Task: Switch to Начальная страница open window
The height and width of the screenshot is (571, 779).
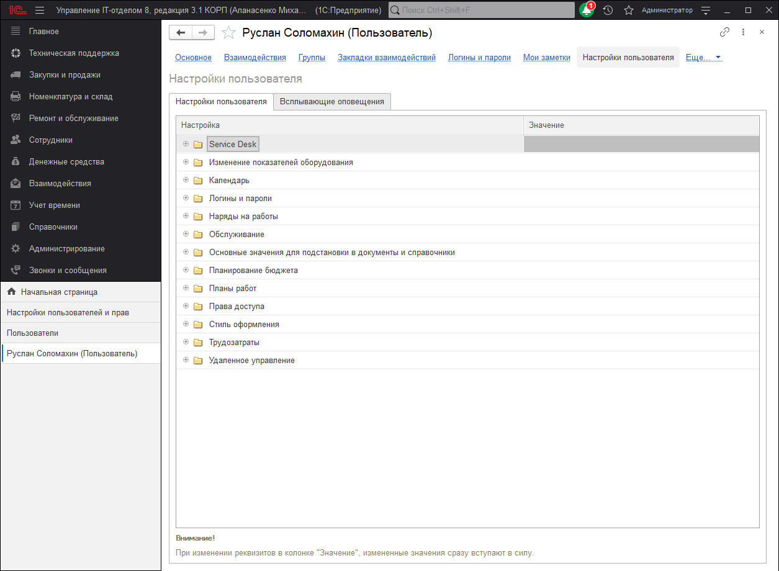Action: tap(58, 292)
